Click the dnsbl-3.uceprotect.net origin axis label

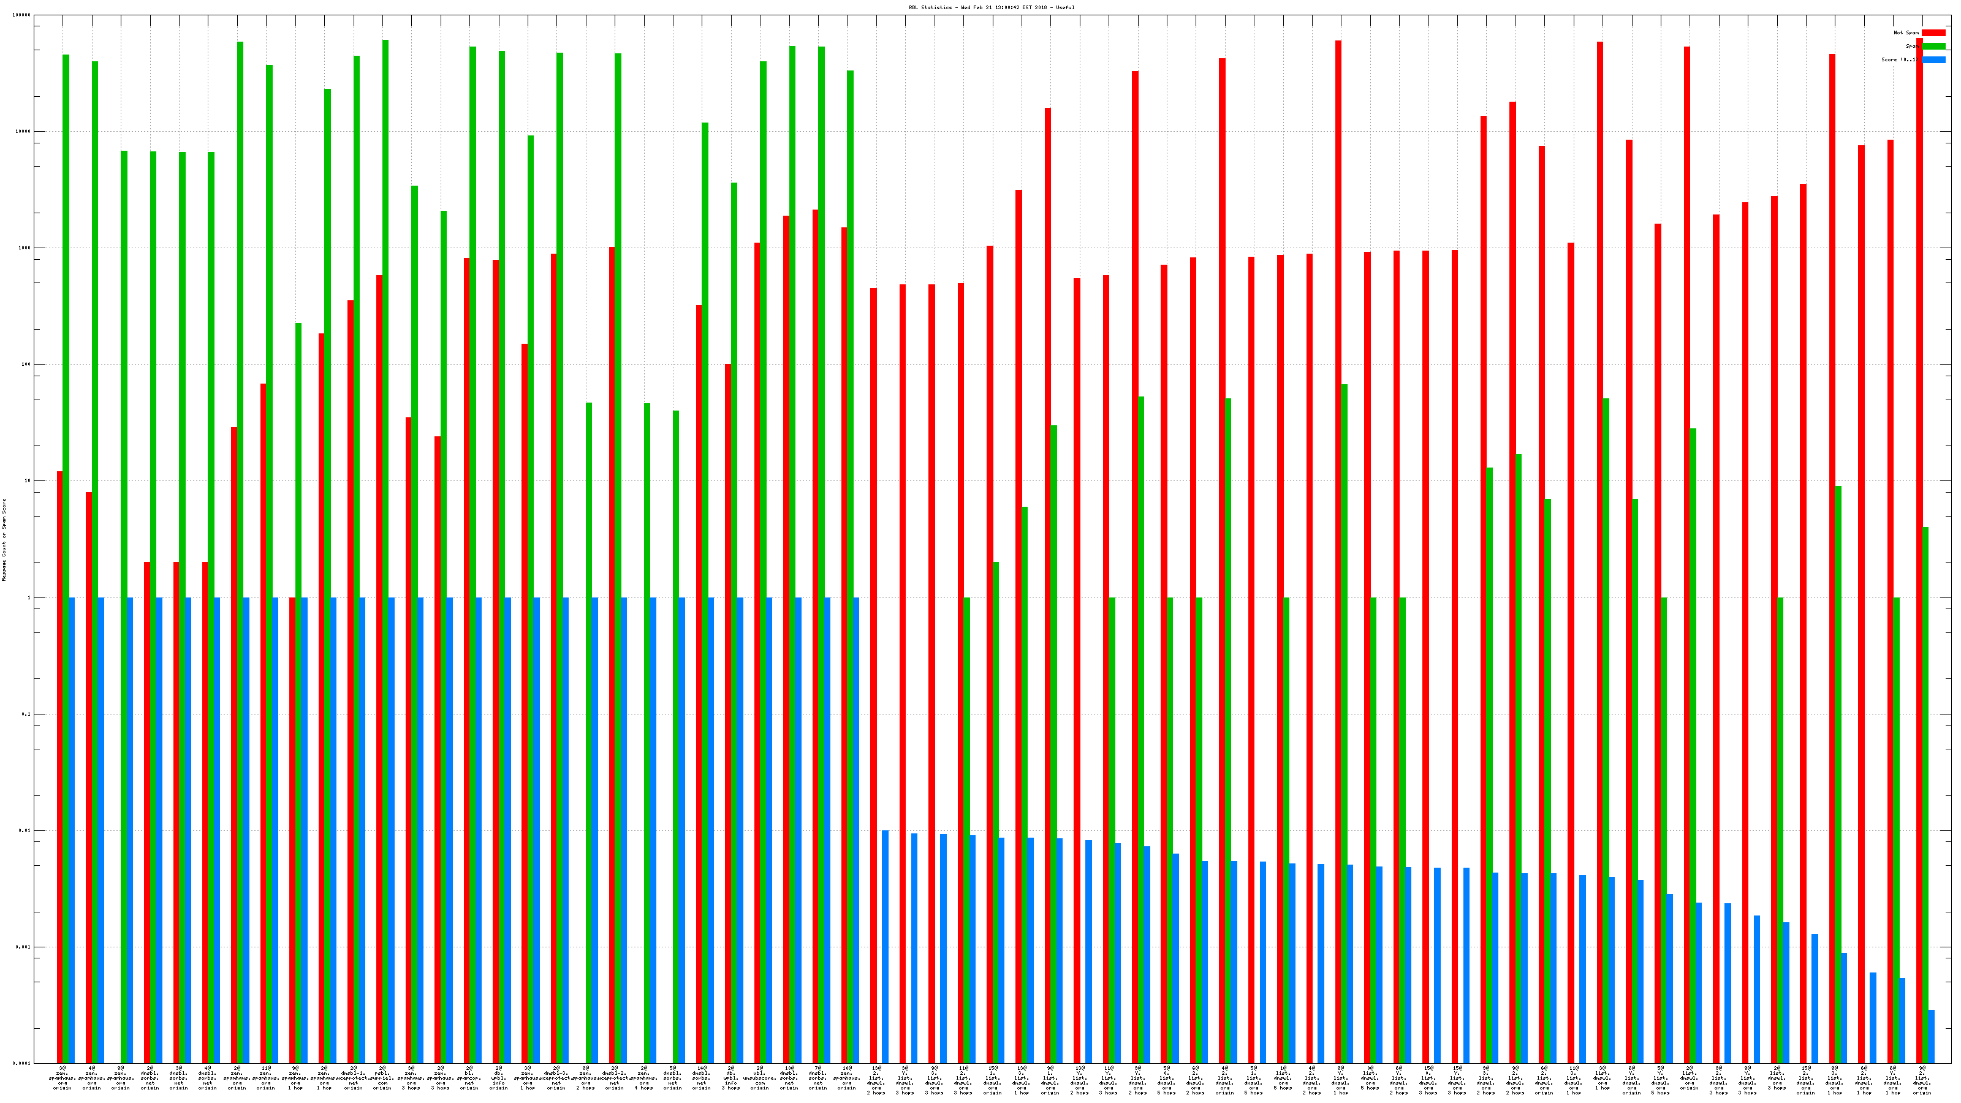[556, 1078]
